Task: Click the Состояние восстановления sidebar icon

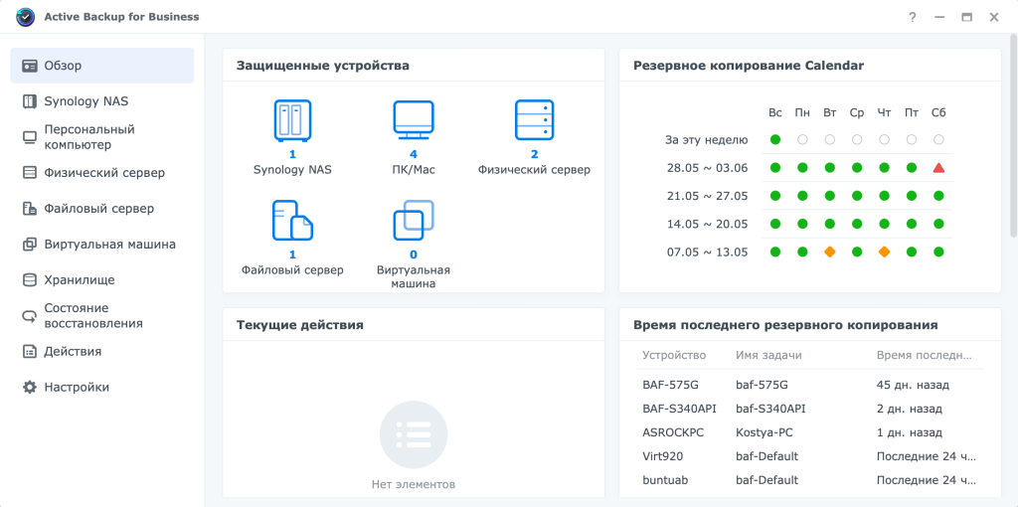Action: 30,315
